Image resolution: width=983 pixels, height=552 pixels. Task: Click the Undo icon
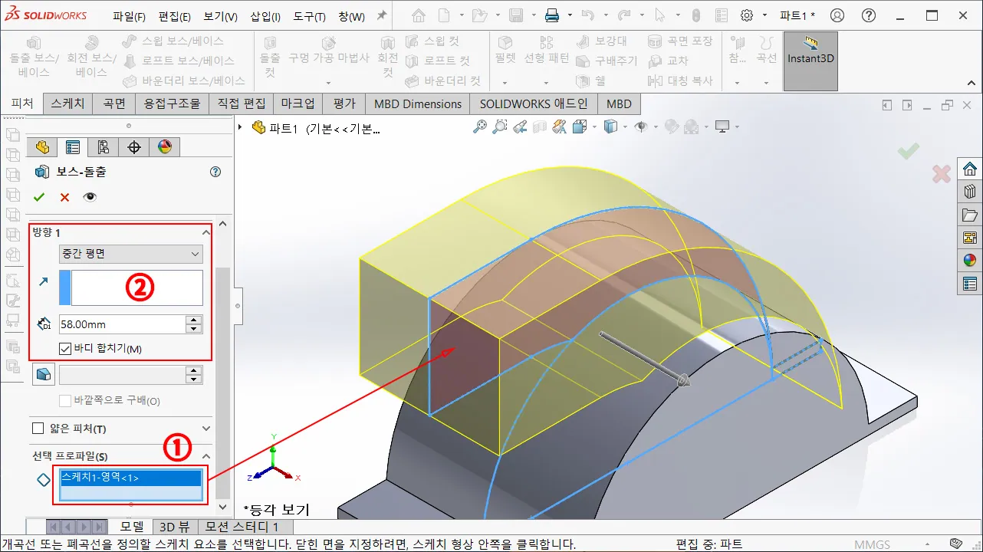pos(588,15)
